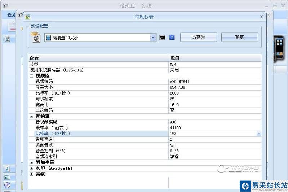Open music category icon in main window sidebar
This screenshot has height=192, width=288.
[7, 169]
